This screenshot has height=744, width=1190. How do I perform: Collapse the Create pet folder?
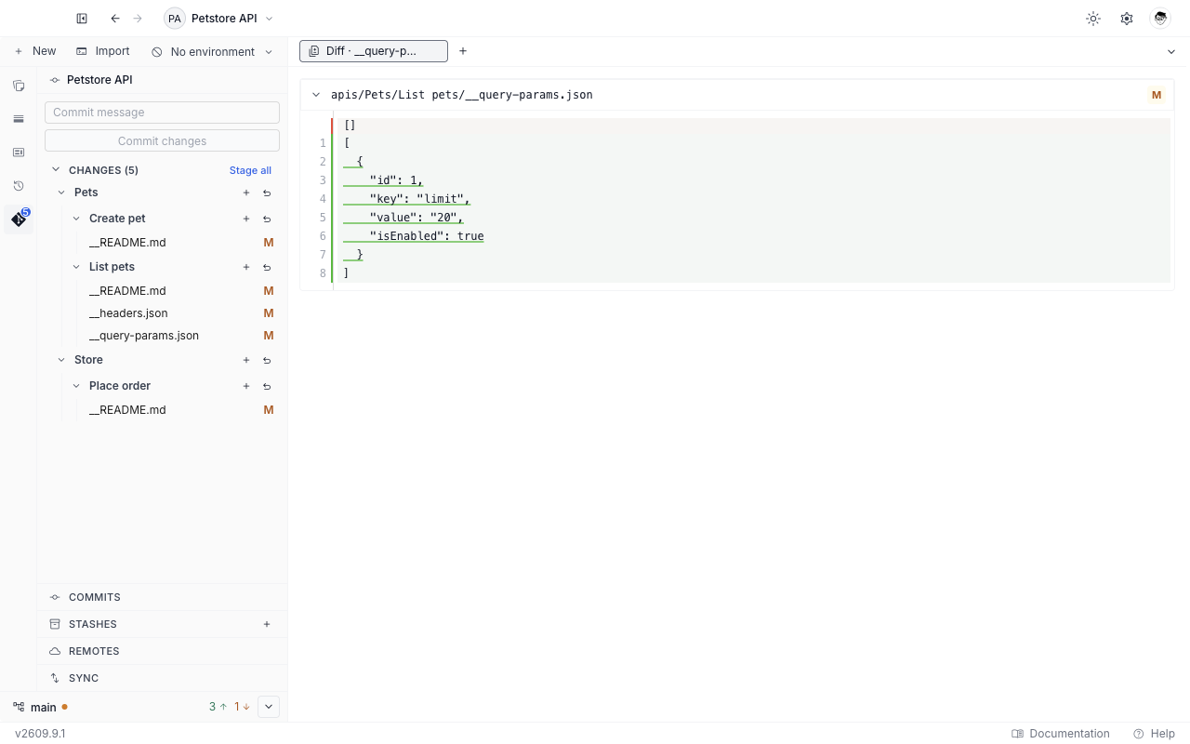(x=76, y=219)
